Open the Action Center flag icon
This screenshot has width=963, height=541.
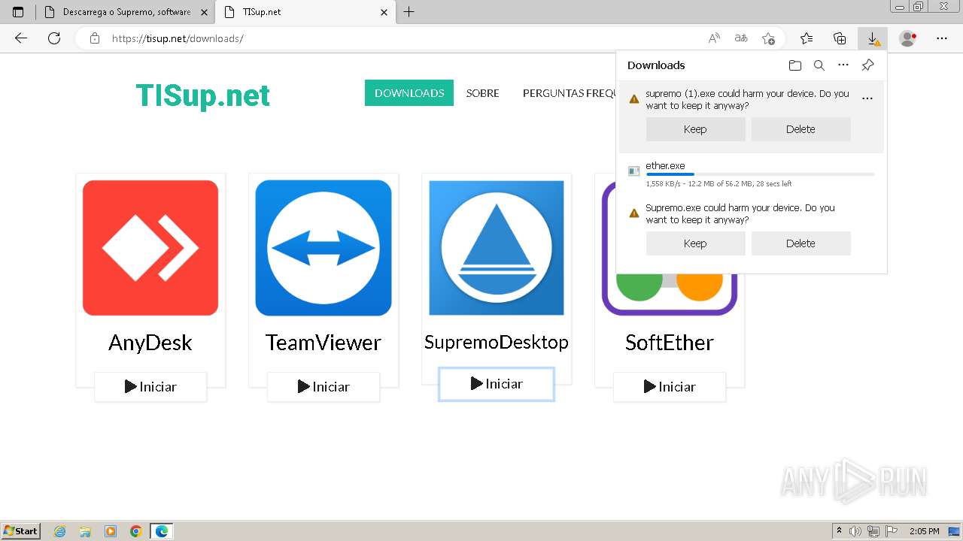pyautogui.click(x=892, y=531)
